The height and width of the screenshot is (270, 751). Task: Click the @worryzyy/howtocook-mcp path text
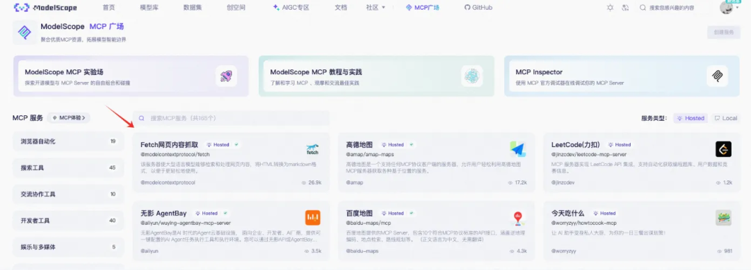click(x=584, y=223)
